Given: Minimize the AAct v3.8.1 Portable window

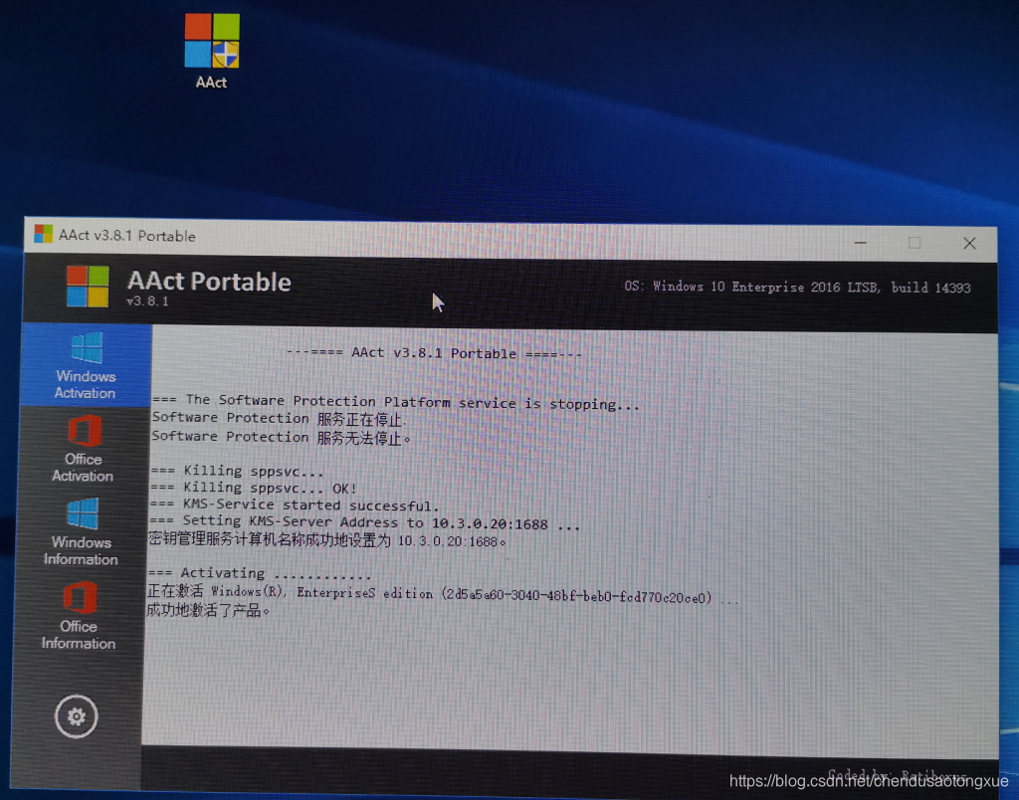Looking at the screenshot, I should coord(861,243).
